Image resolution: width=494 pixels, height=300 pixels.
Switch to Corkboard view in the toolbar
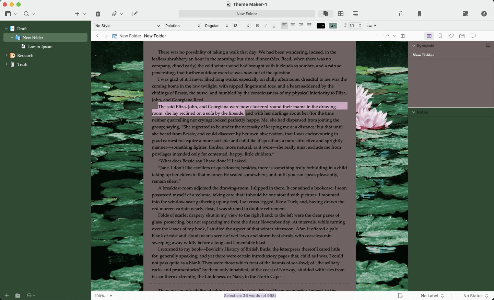(341, 14)
